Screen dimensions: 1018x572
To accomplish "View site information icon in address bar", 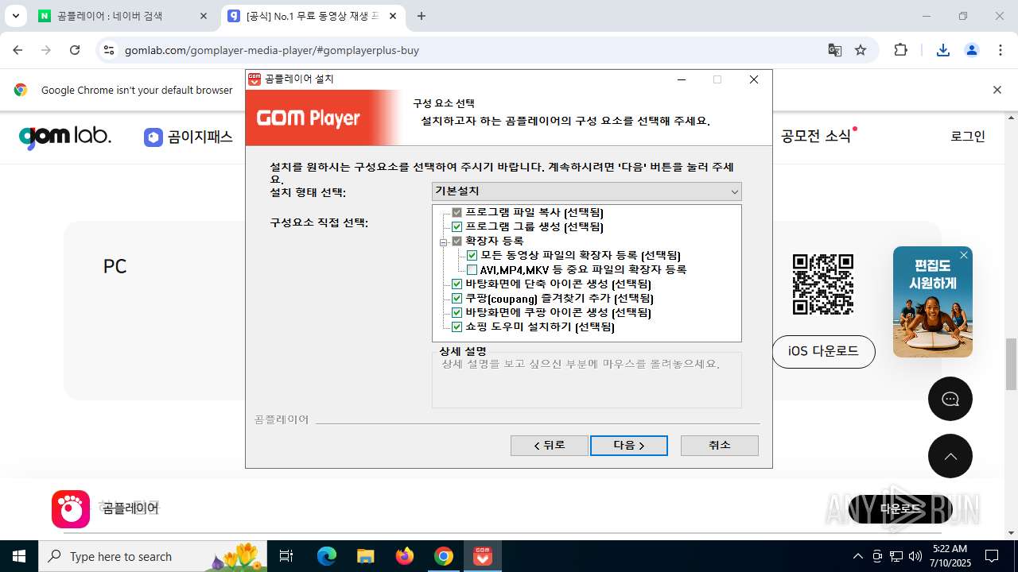I will pyautogui.click(x=109, y=50).
